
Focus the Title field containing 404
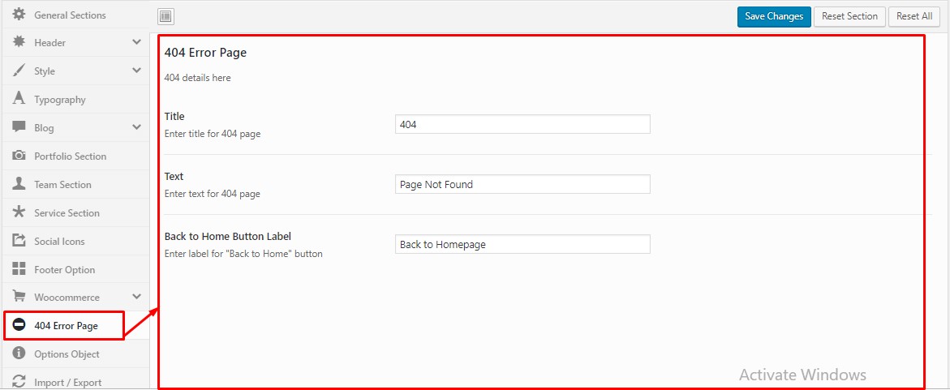coord(522,124)
